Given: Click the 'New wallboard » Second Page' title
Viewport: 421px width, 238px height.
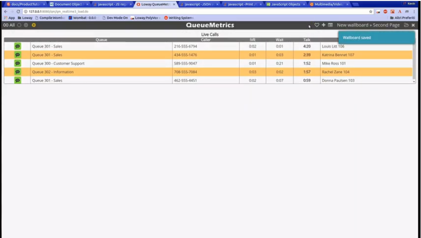Looking at the screenshot, I should (x=368, y=25).
